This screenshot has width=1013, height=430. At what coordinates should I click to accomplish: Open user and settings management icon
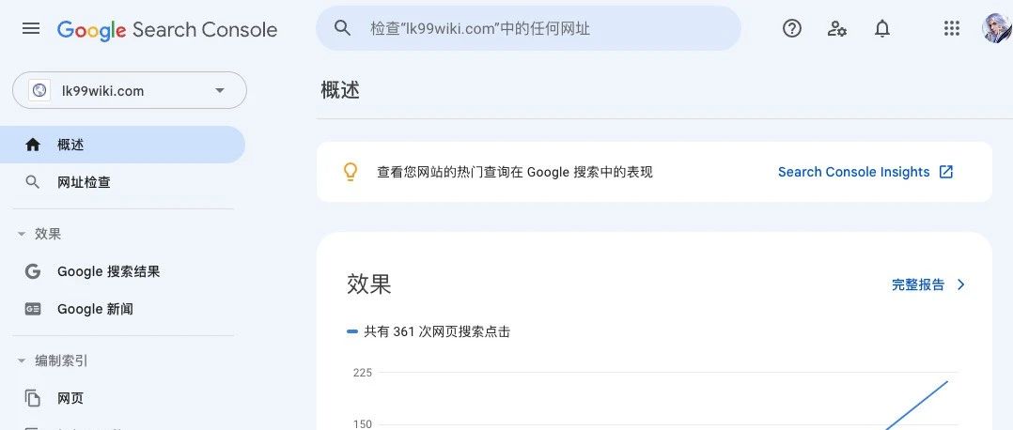837,29
